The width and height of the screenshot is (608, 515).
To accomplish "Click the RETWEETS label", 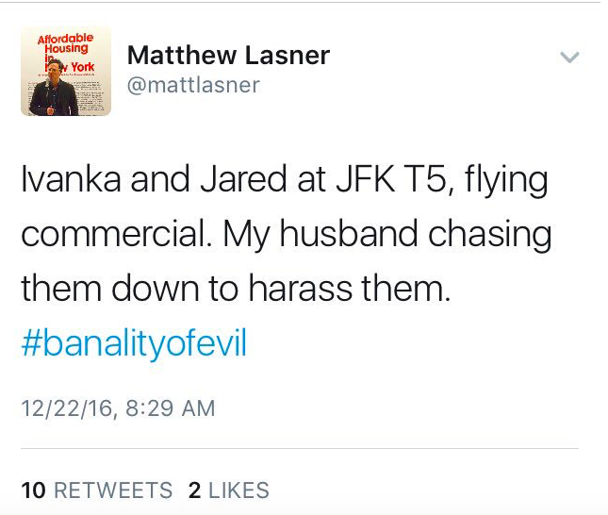I will click(113, 490).
